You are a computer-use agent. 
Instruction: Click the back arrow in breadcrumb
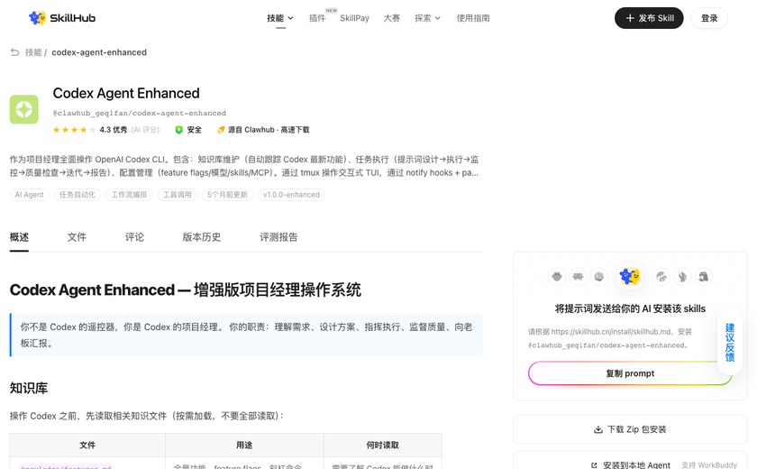(x=15, y=52)
